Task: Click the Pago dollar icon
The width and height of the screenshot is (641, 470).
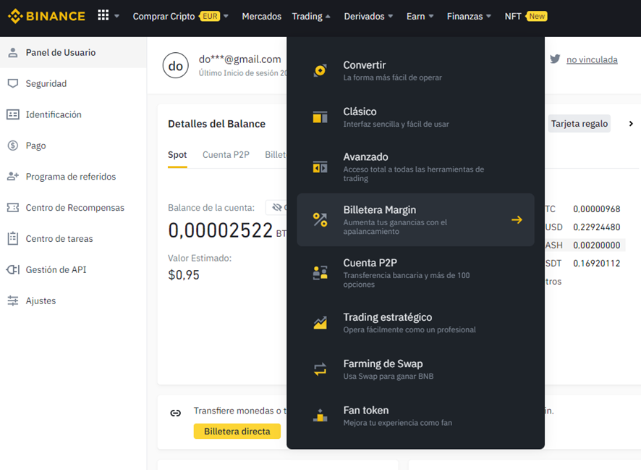Action: coord(13,146)
